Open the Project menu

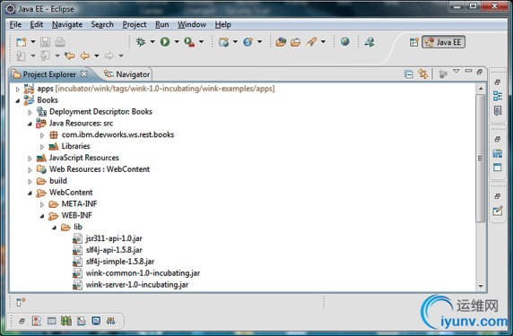coord(135,24)
